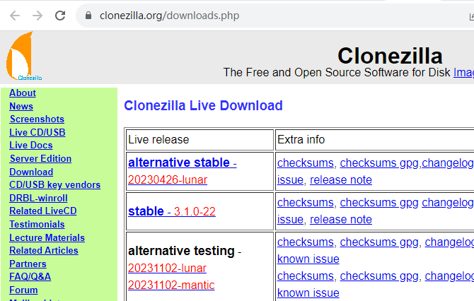
Task: Click the Clonezilla logo image
Action: pos(23,57)
